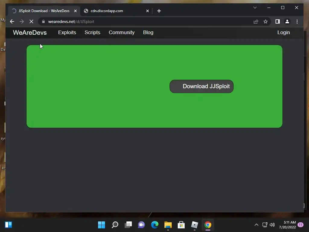Click the Login link
The image size is (309, 232).
[x=284, y=33]
